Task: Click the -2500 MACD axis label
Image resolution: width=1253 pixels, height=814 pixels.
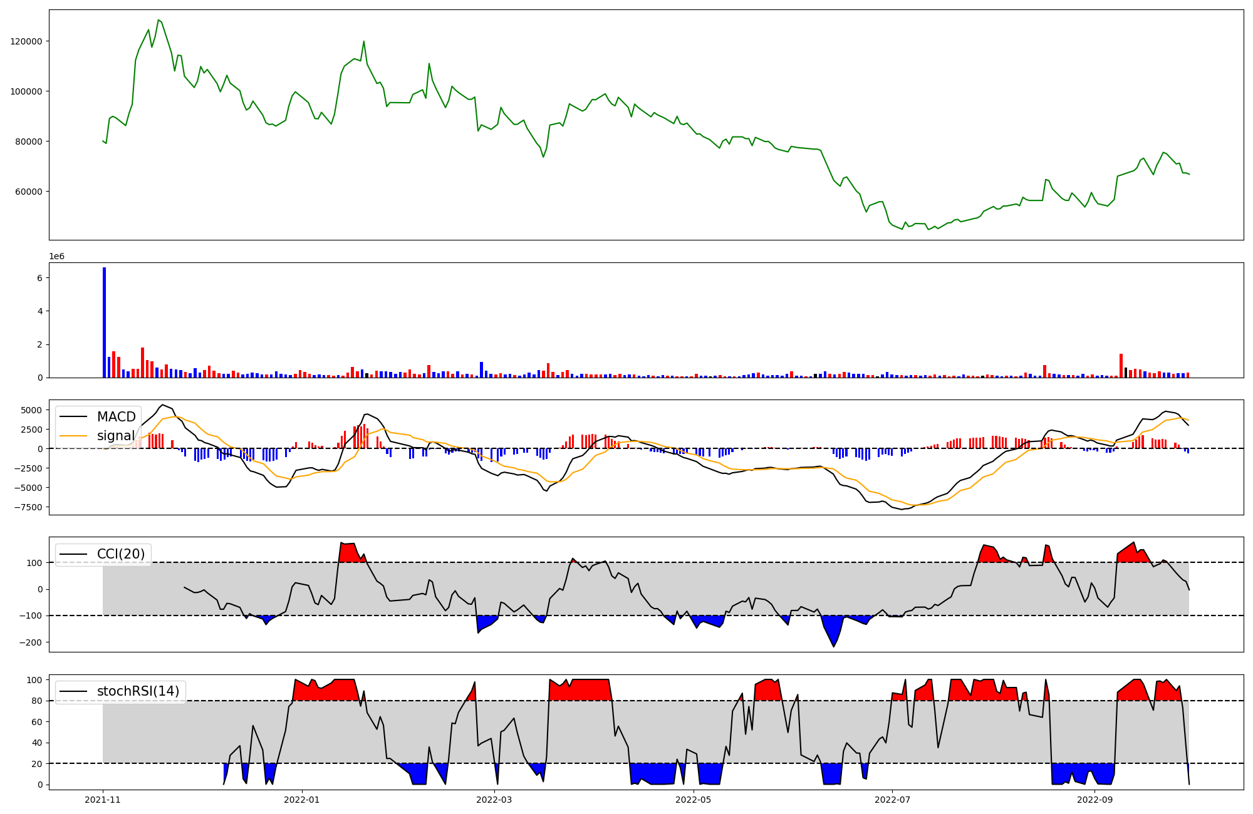Action: [29, 468]
